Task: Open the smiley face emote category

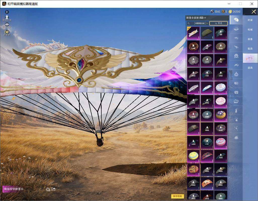Action: [236, 56]
